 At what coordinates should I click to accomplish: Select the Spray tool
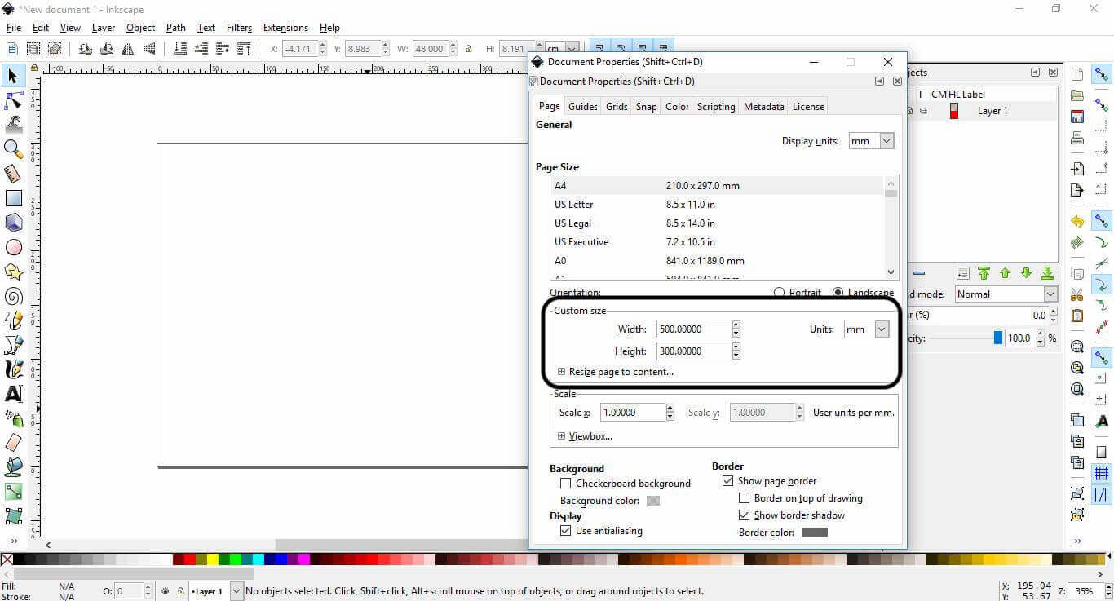click(13, 418)
